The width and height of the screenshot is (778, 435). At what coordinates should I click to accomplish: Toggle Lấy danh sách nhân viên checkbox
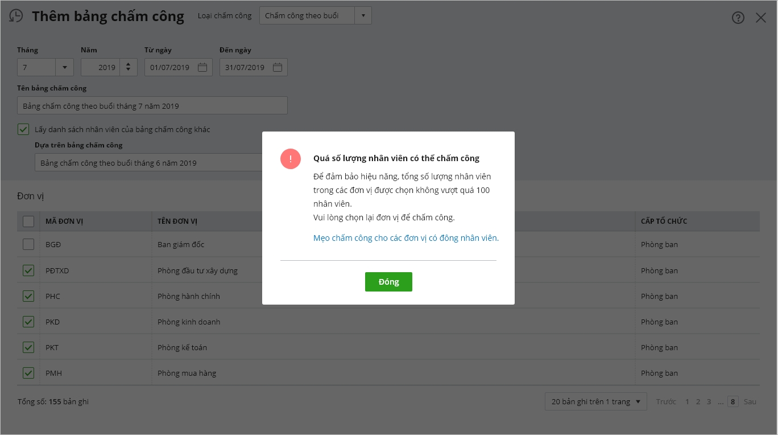pyautogui.click(x=23, y=129)
